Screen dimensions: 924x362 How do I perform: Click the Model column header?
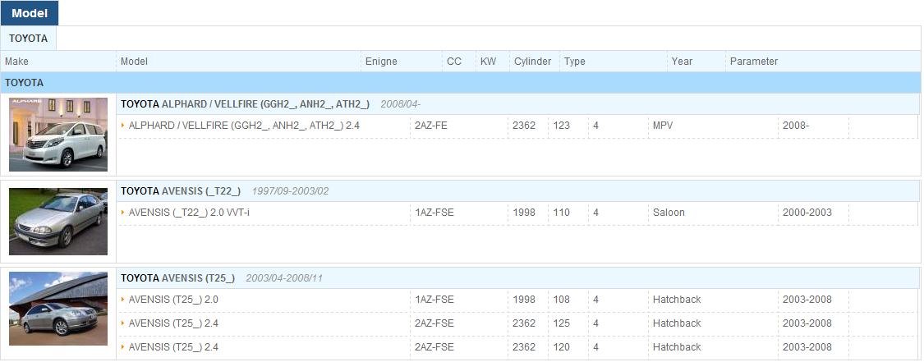135,62
